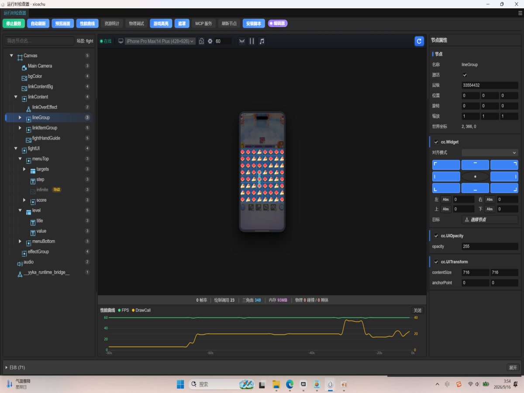Click the linkOverEffect node icon
Screen dimensions: 524x393
[28, 109]
